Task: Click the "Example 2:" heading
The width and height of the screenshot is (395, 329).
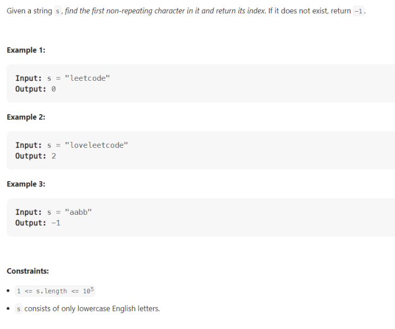Action: (26, 117)
